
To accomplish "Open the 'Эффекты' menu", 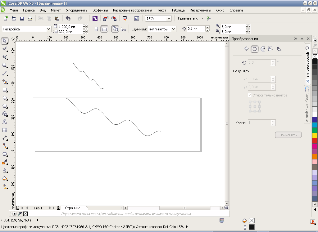I will (100, 10).
